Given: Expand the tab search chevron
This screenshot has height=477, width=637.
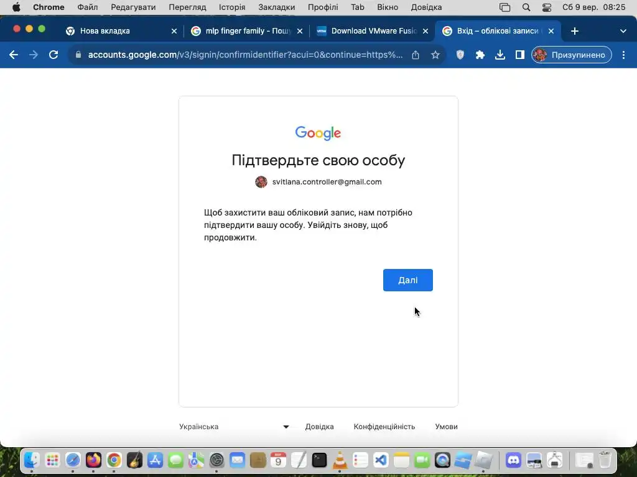Looking at the screenshot, I should pos(623,31).
